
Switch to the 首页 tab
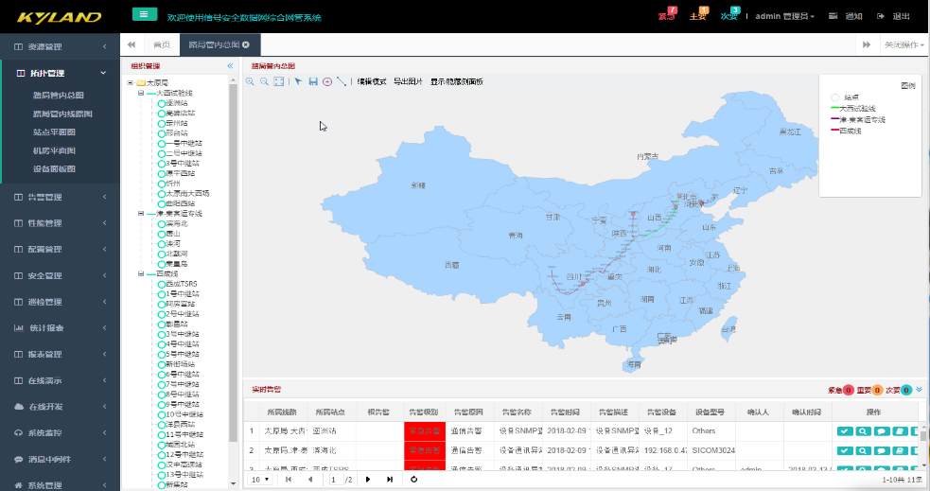[162, 44]
